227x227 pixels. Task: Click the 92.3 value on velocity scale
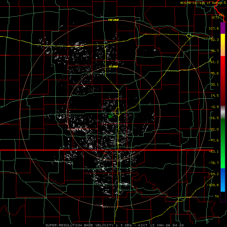tap(215, 40)
